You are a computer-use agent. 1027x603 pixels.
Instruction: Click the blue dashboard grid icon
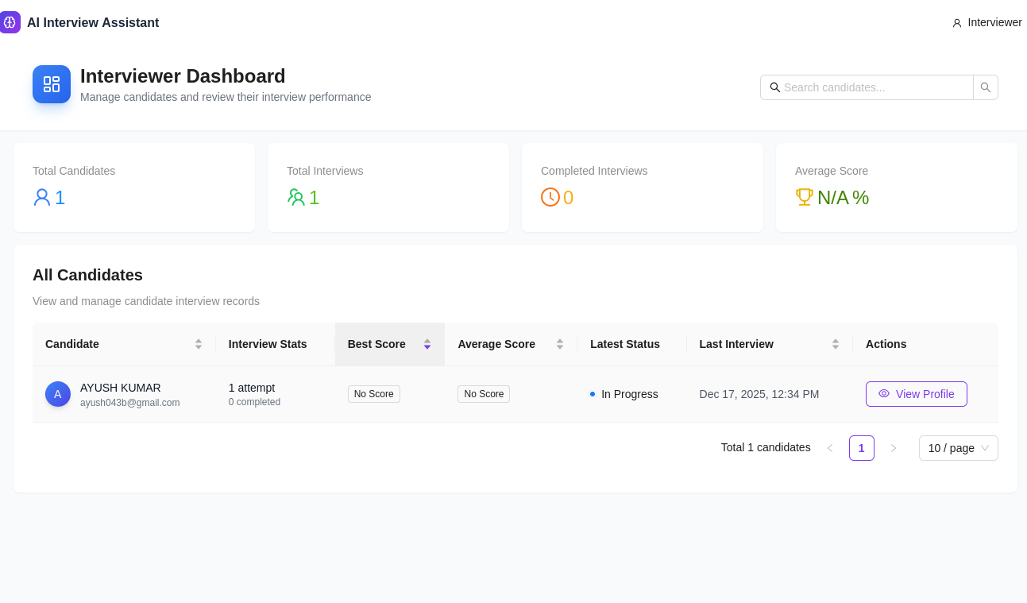(52, 84)
